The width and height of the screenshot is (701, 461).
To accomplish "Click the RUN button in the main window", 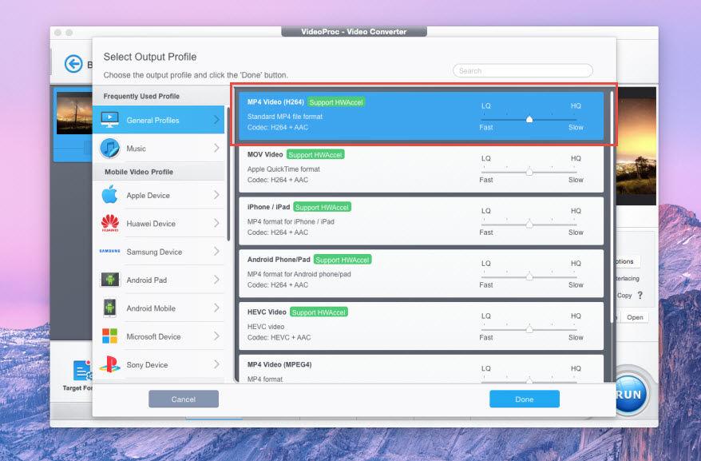I will click(629, 395).
